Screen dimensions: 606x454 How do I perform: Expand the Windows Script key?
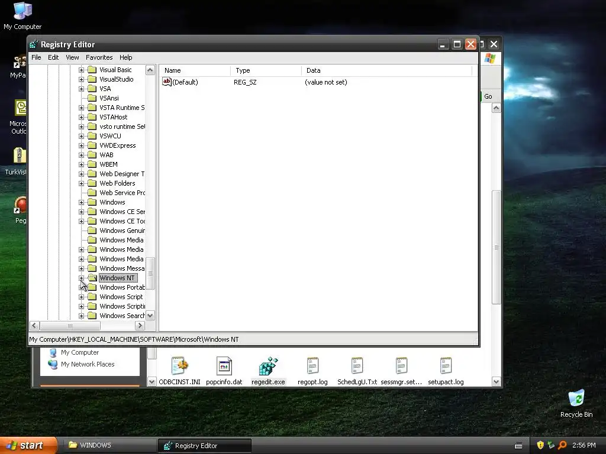pos(81,297)
